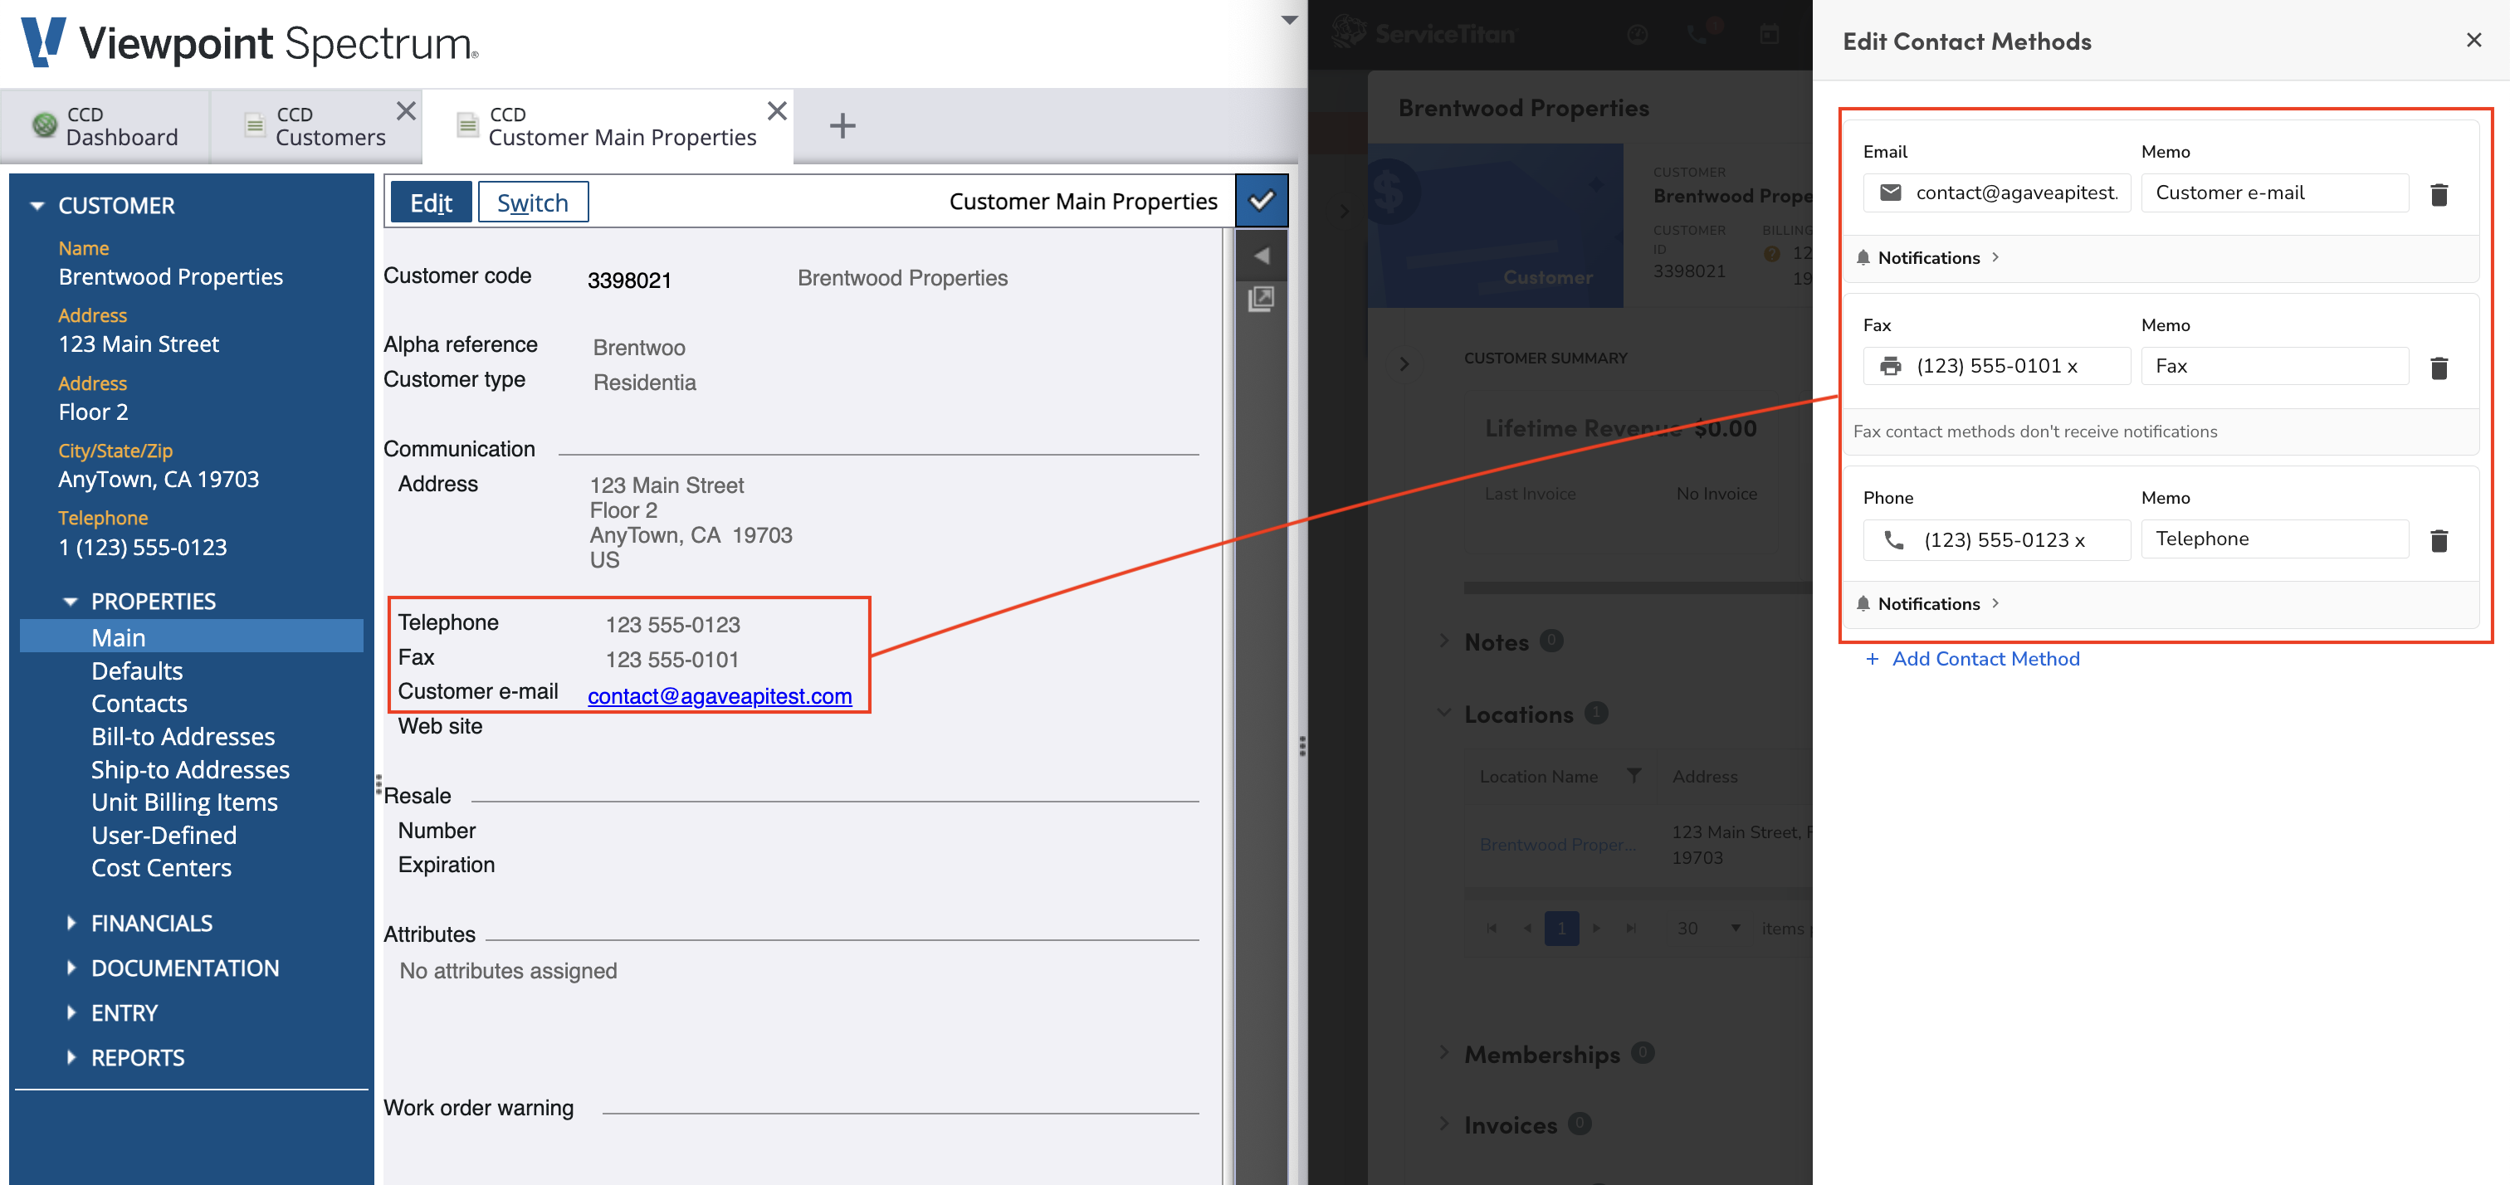This screenshot has width=2510, height=1185.
Task: Open Bill-to Addresses
Action: pyautogui.click(x=183, y=737)
